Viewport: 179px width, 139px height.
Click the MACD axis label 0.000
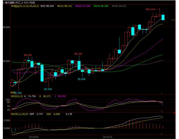coord(7,128)
